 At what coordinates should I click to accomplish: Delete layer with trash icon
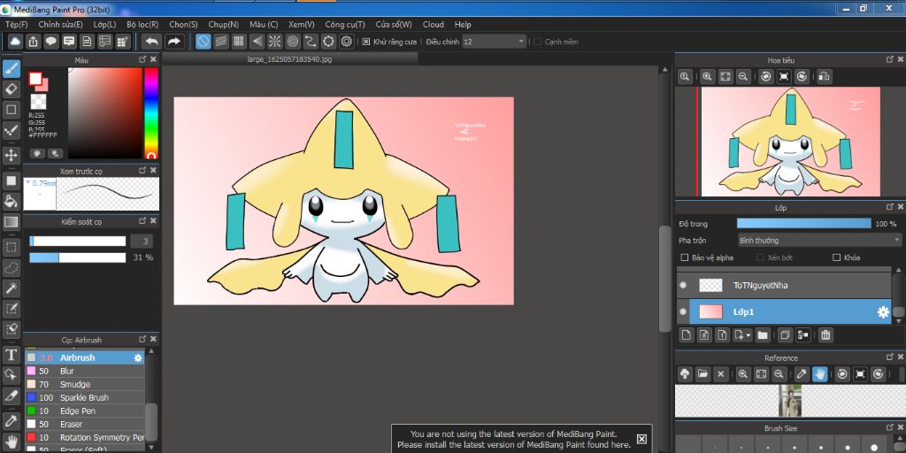[825, 334]
